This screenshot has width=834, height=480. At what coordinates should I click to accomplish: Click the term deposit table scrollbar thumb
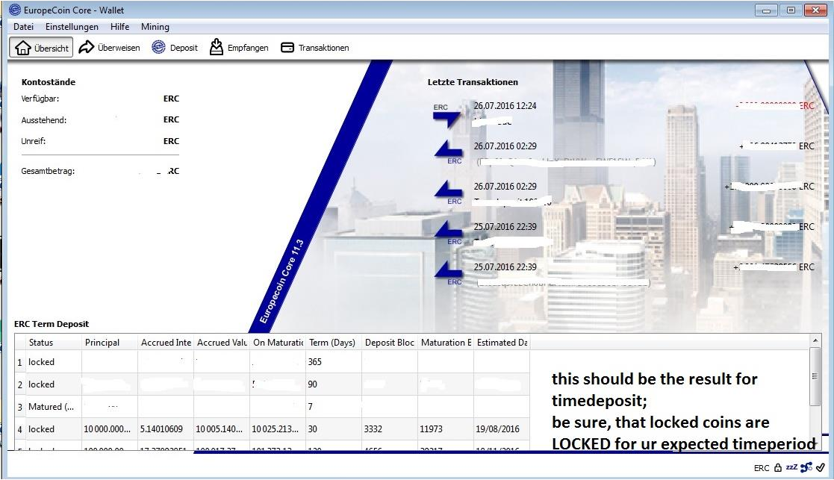point(815,375)
